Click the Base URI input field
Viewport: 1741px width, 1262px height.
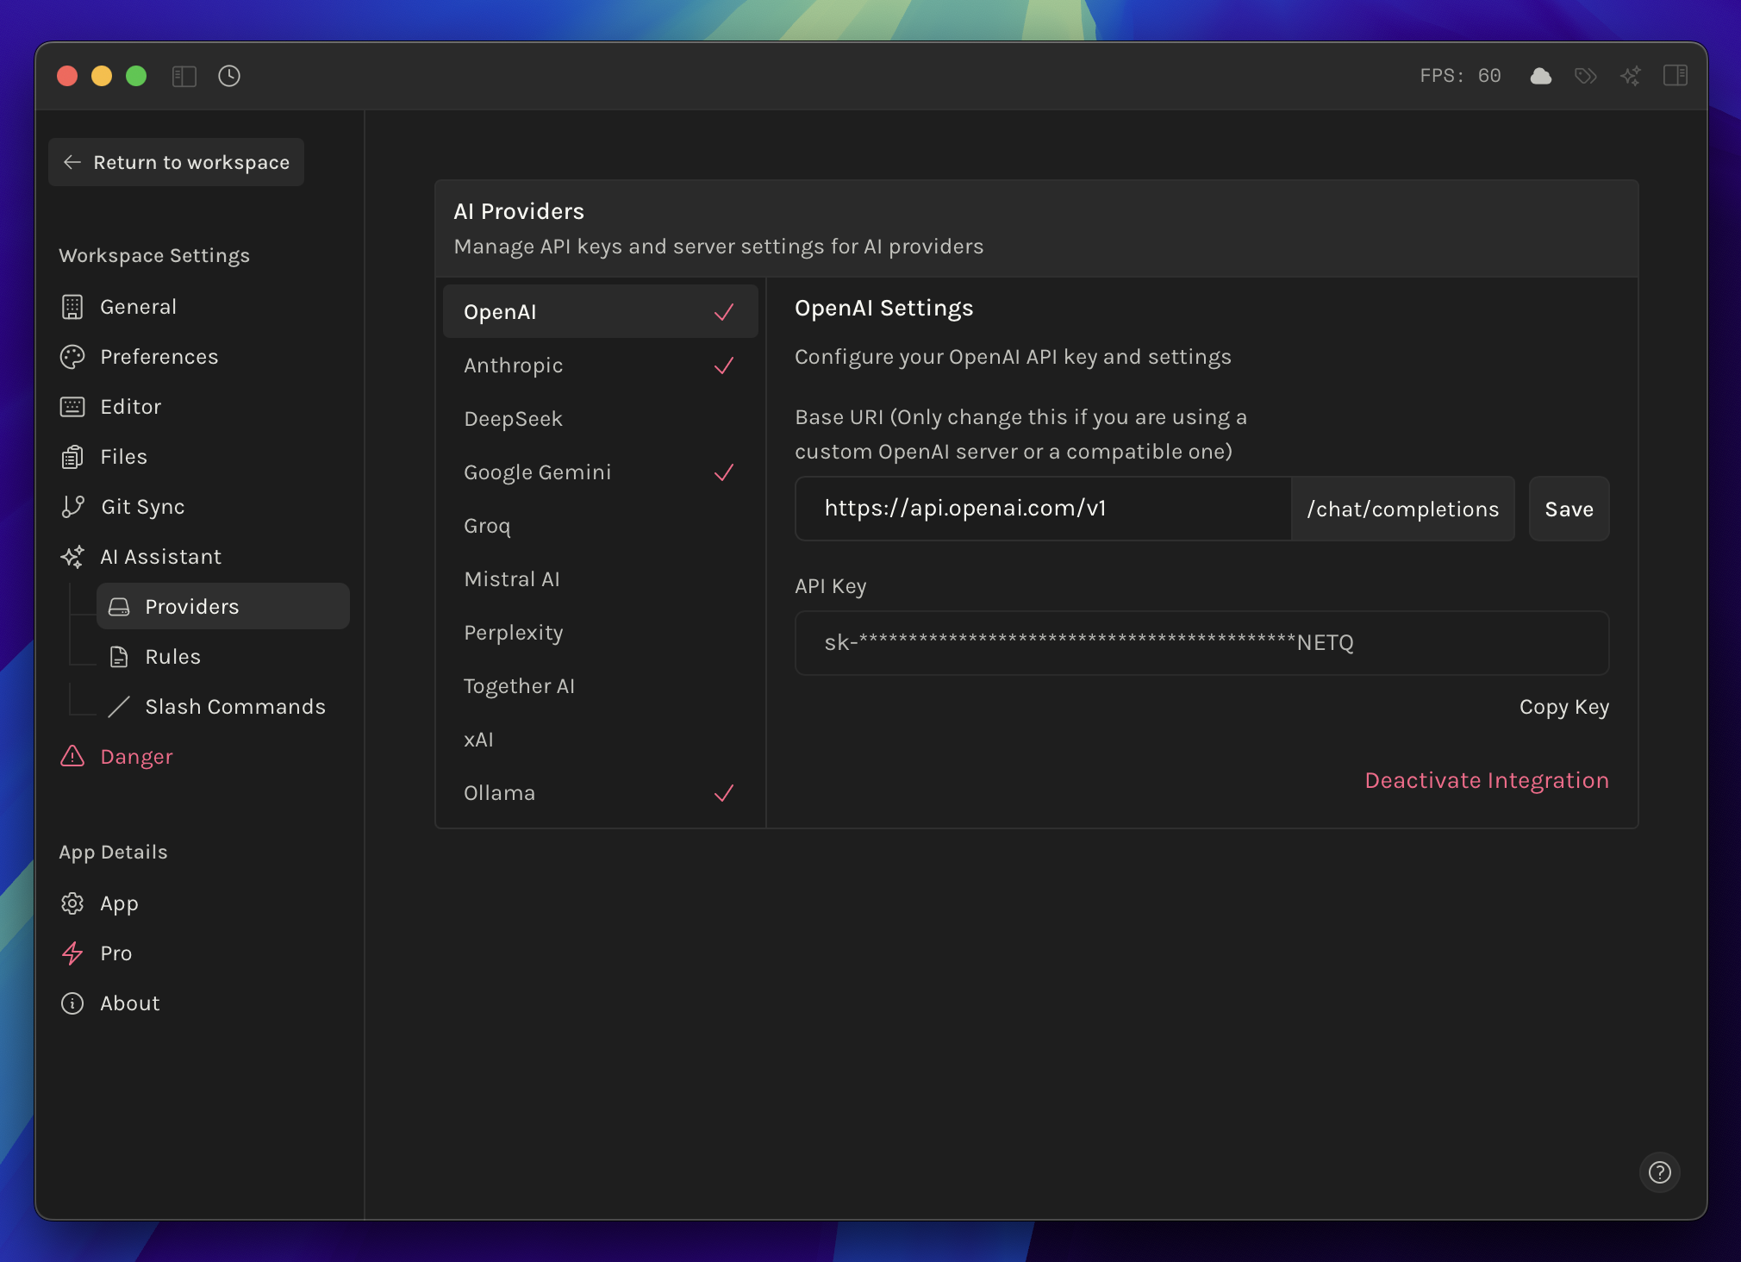pos(1043,509)
